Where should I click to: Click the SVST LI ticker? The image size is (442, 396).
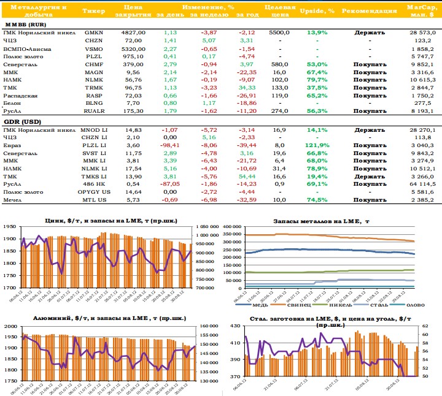tap(94, 153)
